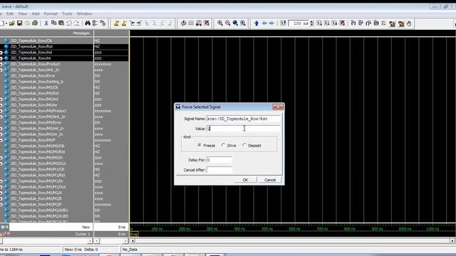456x256 pixels.
Task: Click Cursor 1 label in cursor pane
Action: pyautogui.click(x=83, y=234)
